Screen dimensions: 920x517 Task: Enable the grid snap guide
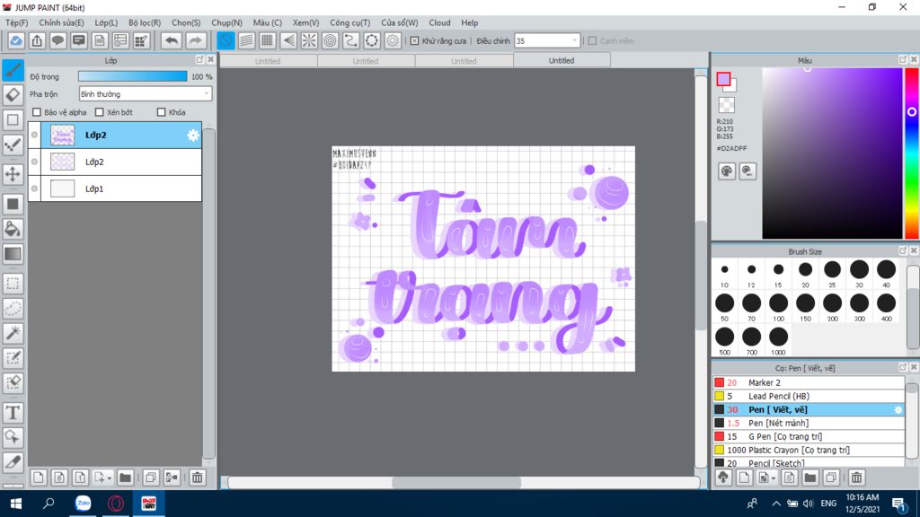[x=268, y=40]
